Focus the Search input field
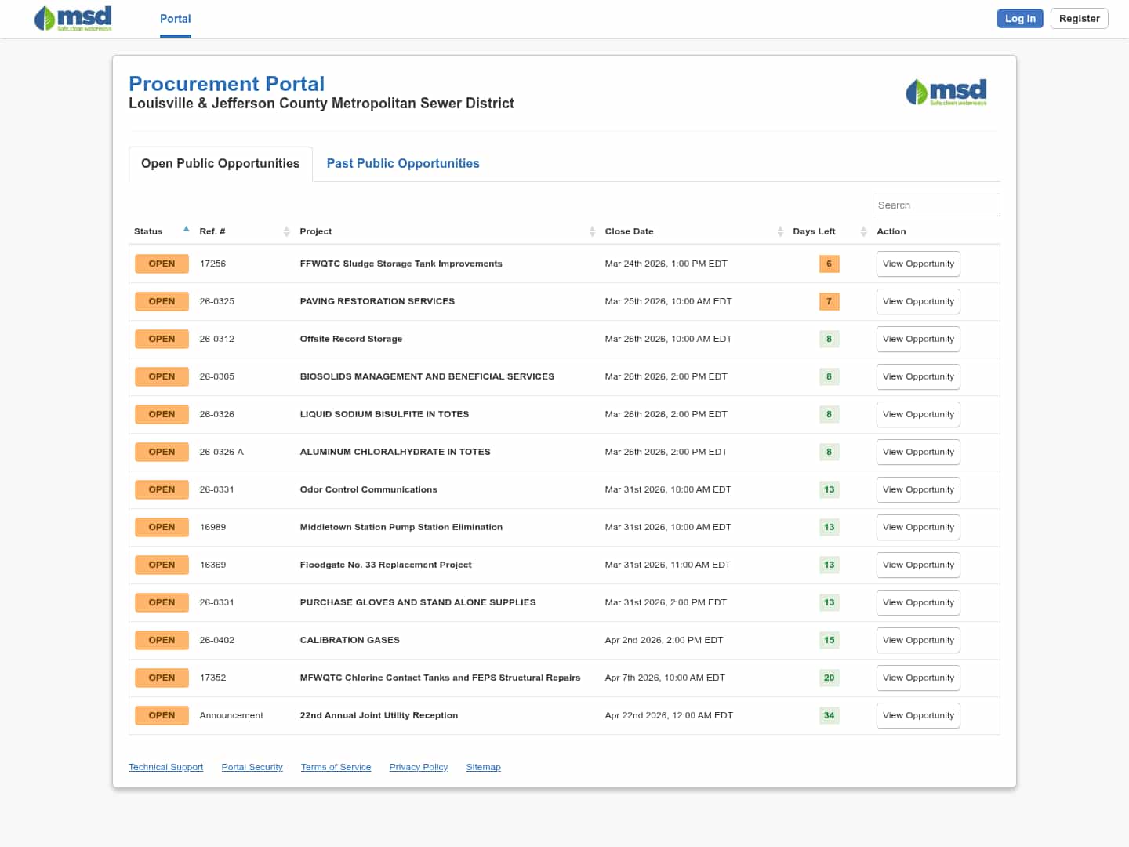The height and width of the screenshot is (847, 1129). pos(935,205)
